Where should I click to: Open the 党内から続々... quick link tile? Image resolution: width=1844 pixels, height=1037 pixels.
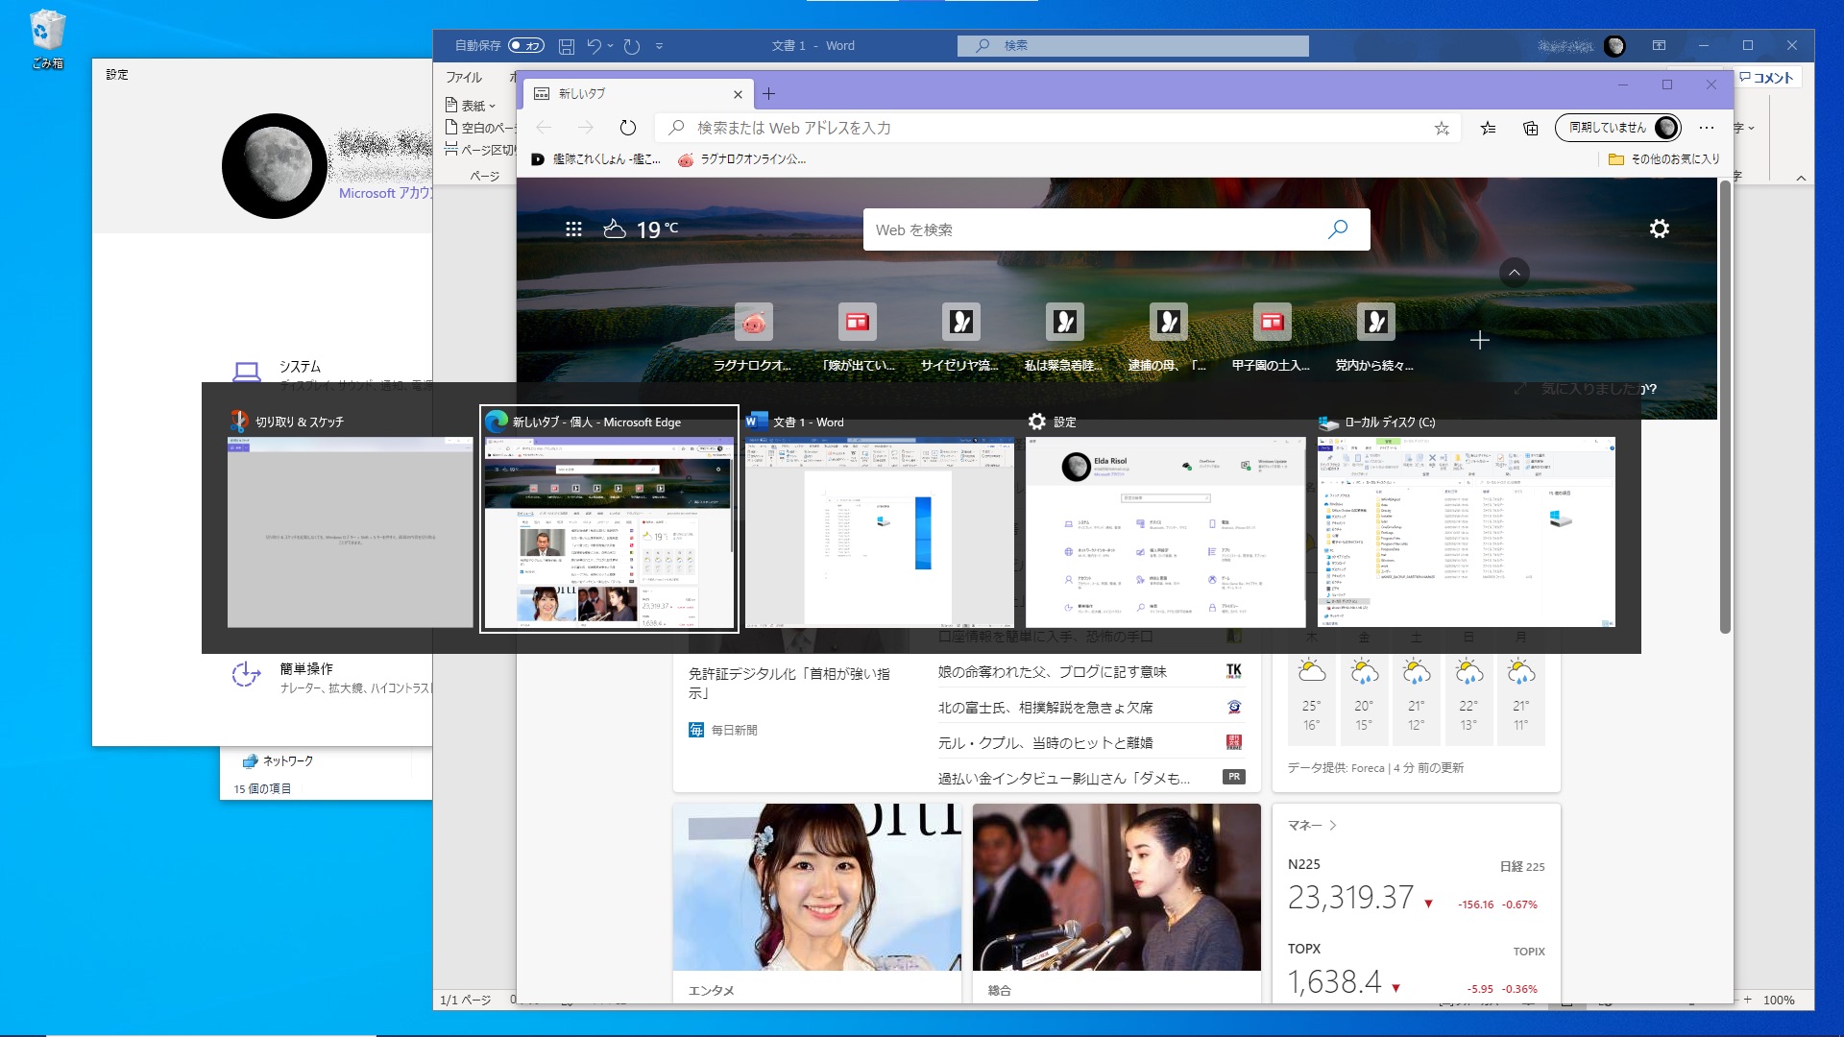point(1375,338)
